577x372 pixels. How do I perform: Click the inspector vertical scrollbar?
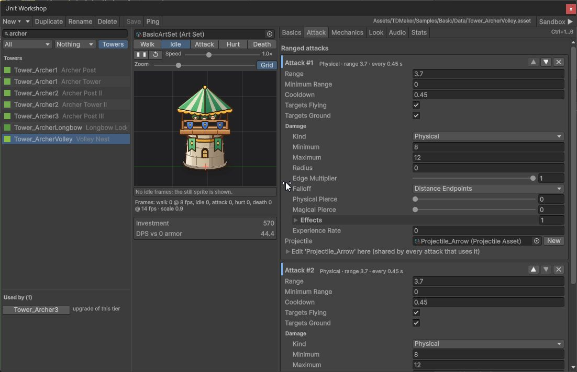click(x=573, y=165)
